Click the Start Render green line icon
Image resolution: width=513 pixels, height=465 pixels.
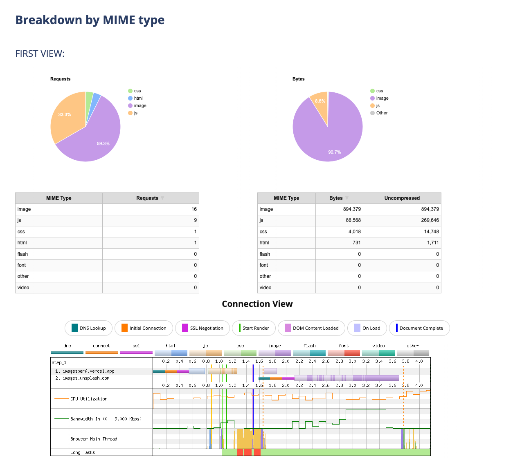(240, 328)
